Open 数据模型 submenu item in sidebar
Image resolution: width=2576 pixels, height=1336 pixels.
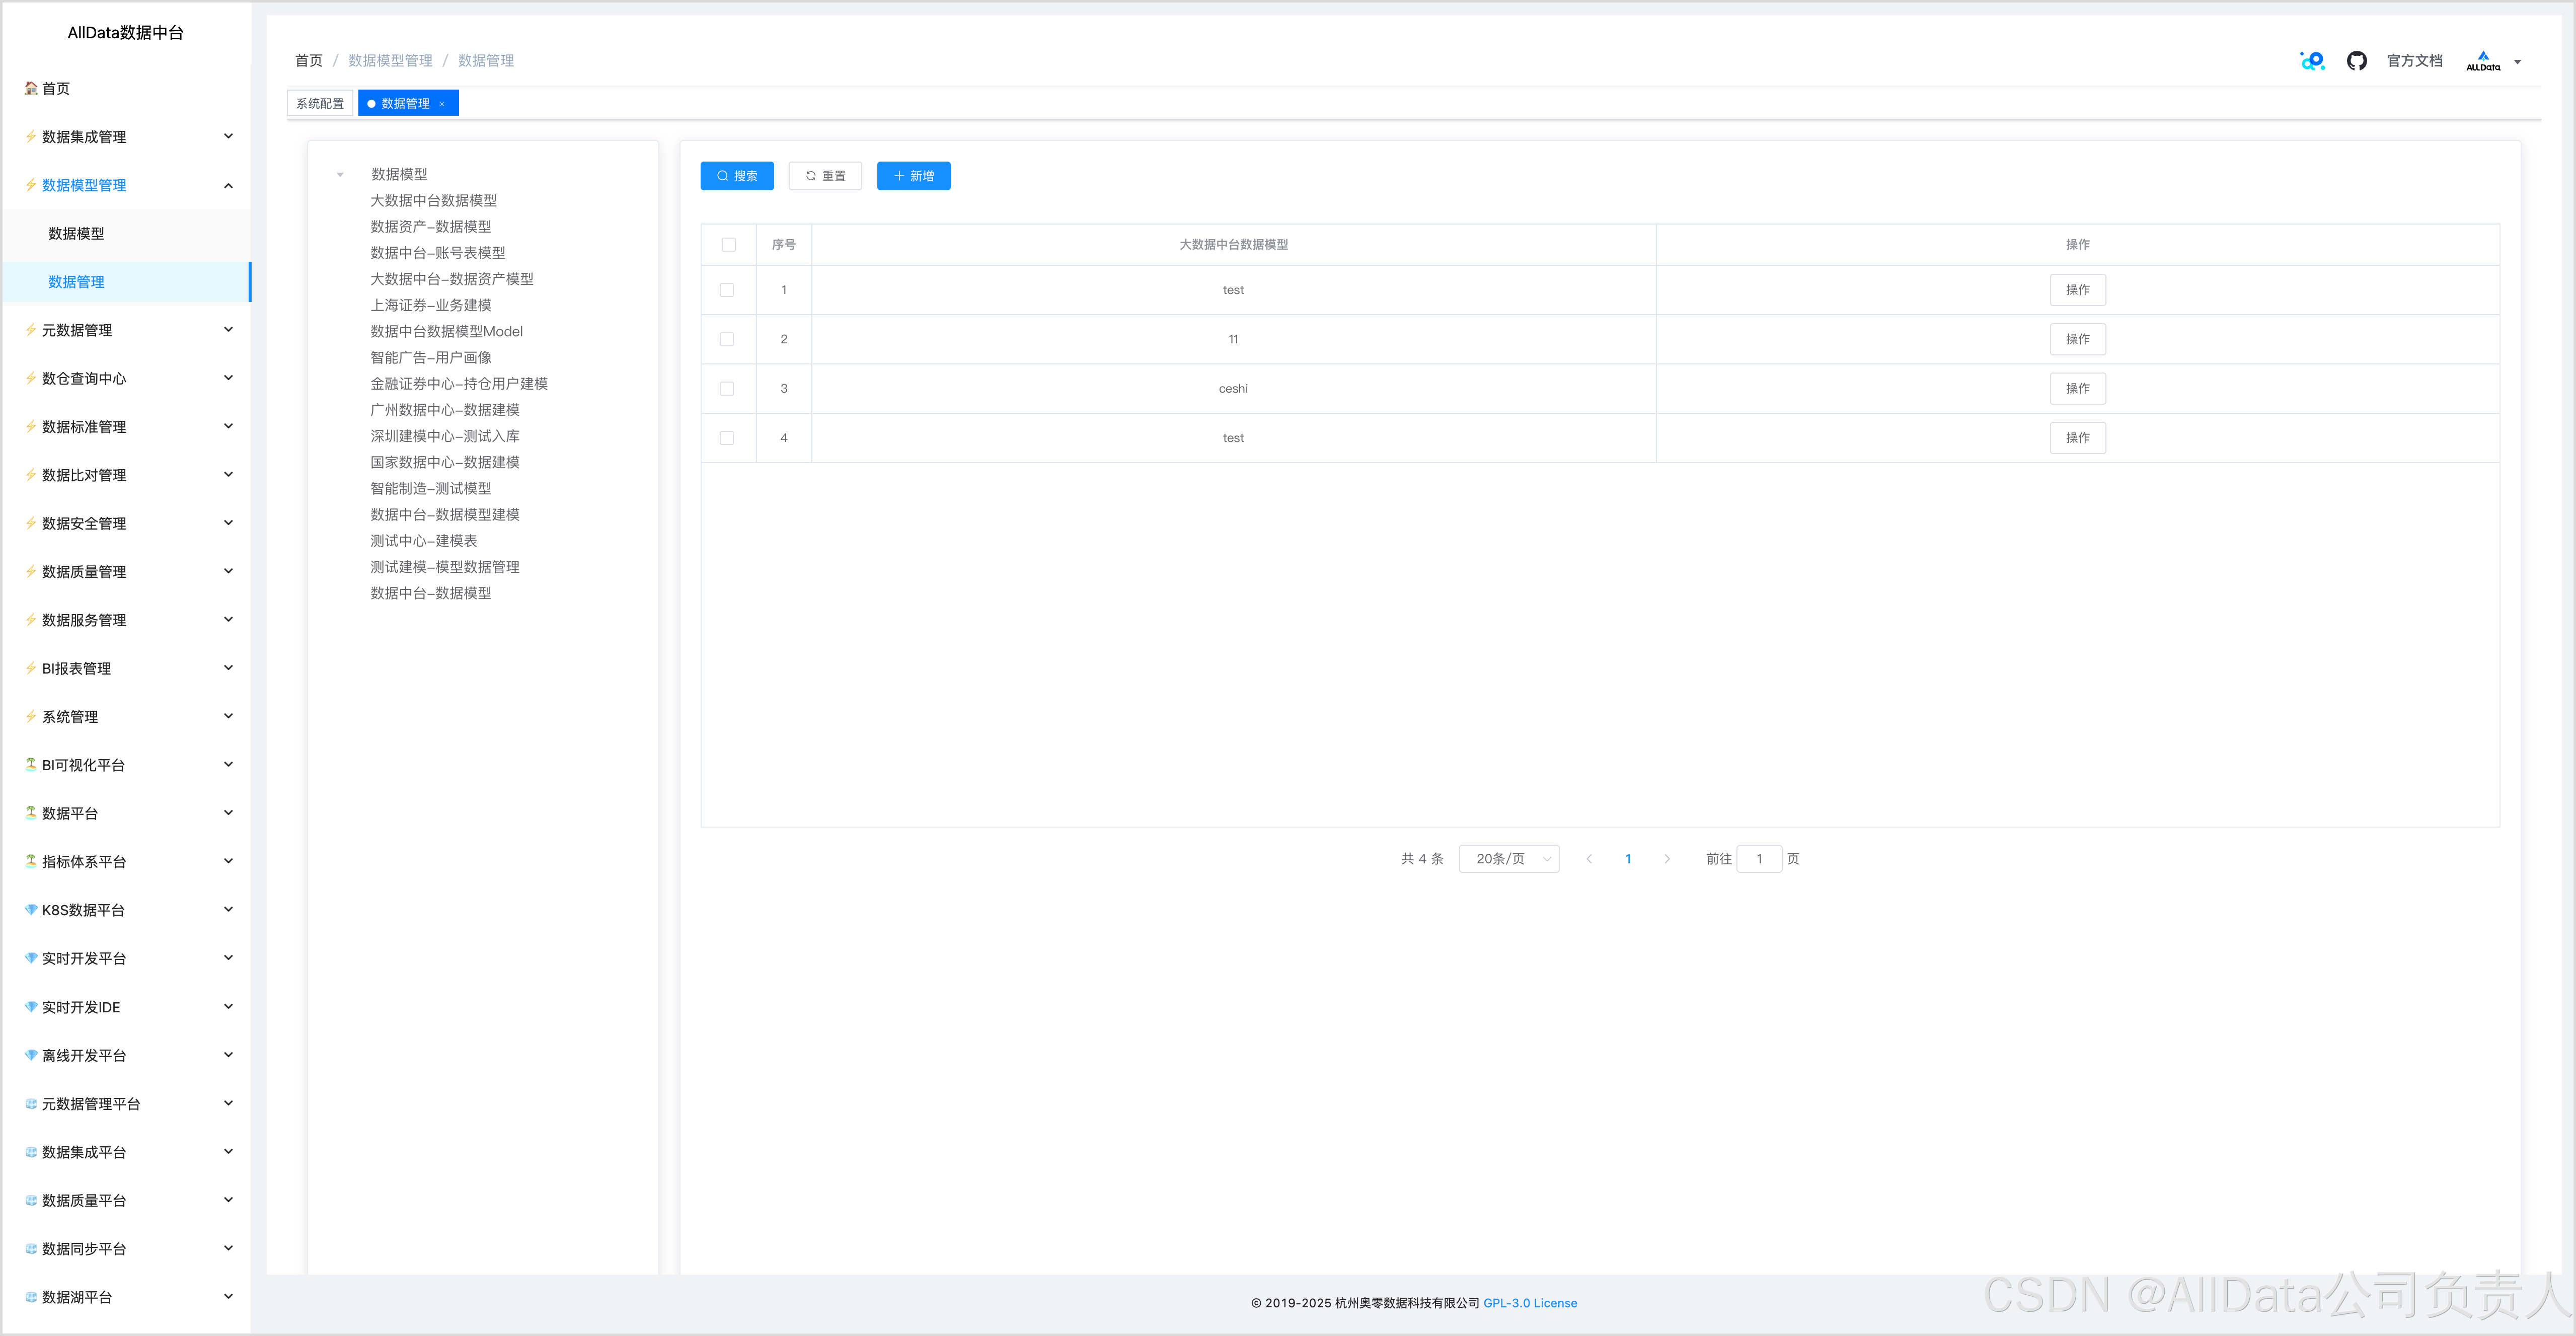[77, 233]
